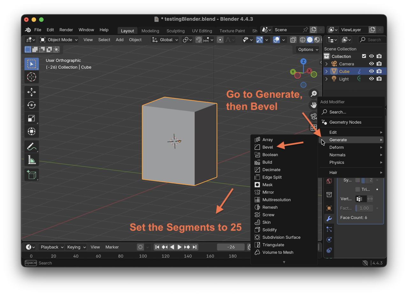This screenshot has height=295, width=408.
Task: Switch viewport to Wireframe shading mode
Action: [x=302, y=40]
